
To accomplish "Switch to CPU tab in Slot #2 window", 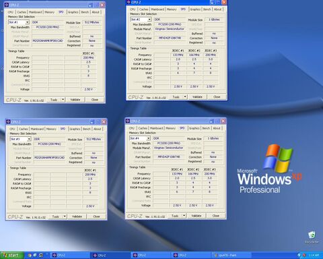I will pos(133,9).
